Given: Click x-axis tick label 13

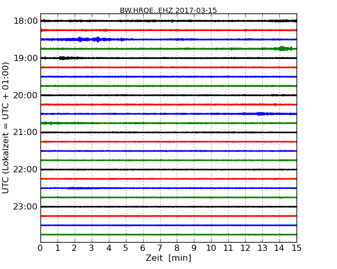Looking at the screenshot, I should coord(262,248).
